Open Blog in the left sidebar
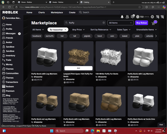Image resolution: width=167 pixels, height=134 pixels. tap(6, 95)
